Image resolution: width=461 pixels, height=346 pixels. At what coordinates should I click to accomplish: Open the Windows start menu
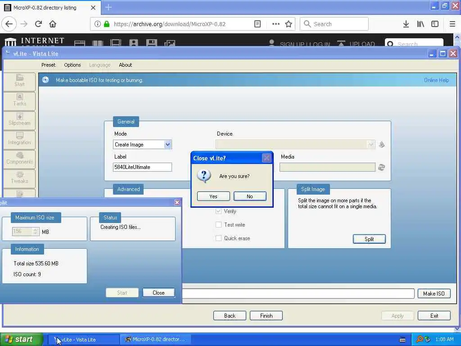(x=22, y=340)
